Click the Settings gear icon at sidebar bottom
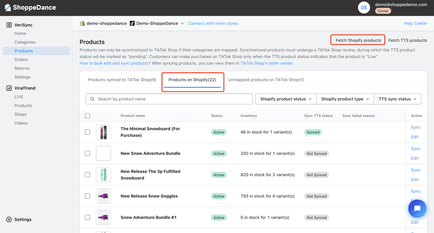434x233 pixels. point(9,219)
